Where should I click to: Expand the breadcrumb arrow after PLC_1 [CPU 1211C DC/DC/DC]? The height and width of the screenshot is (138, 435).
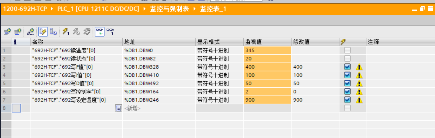pyautogui.click(x=144, y=9)
